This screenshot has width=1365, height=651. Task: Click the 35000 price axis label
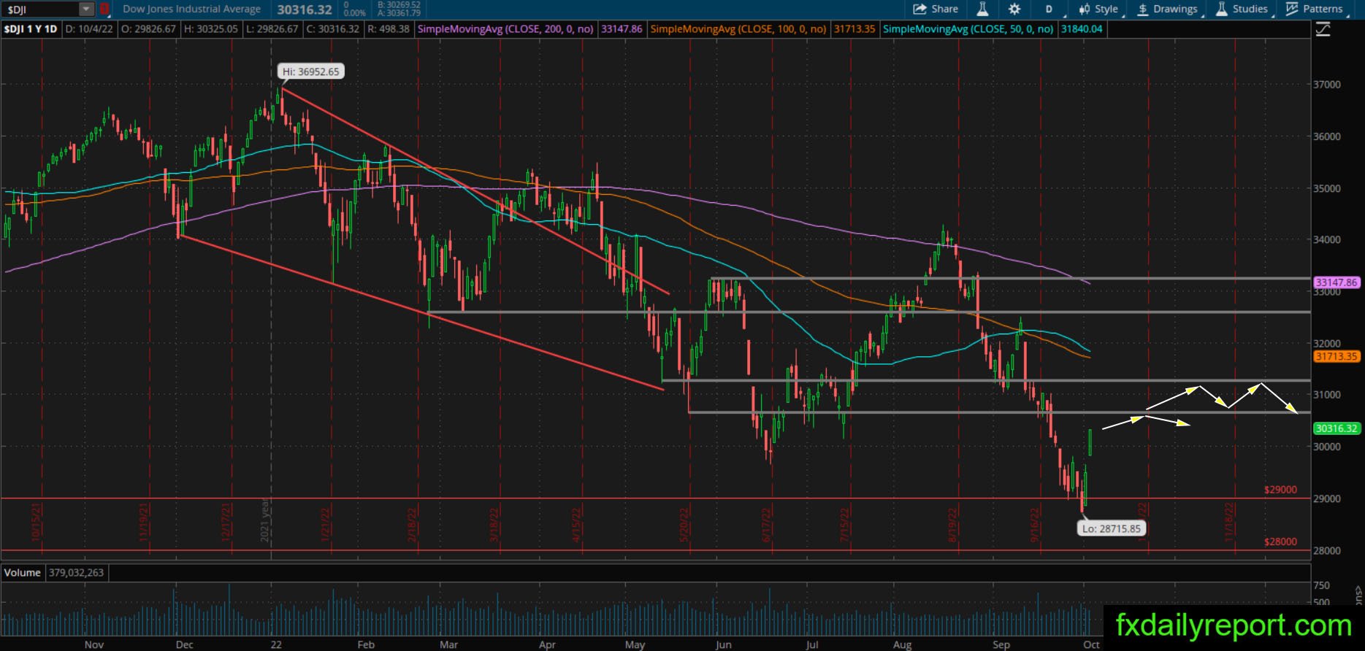click(x=1327, y=188)
